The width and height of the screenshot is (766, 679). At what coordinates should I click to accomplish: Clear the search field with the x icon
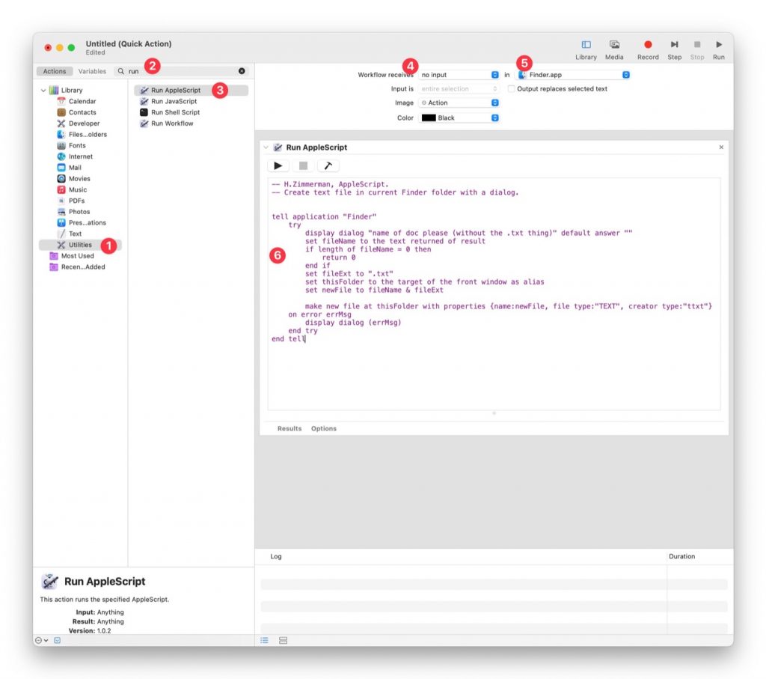(x=242, y=71)
